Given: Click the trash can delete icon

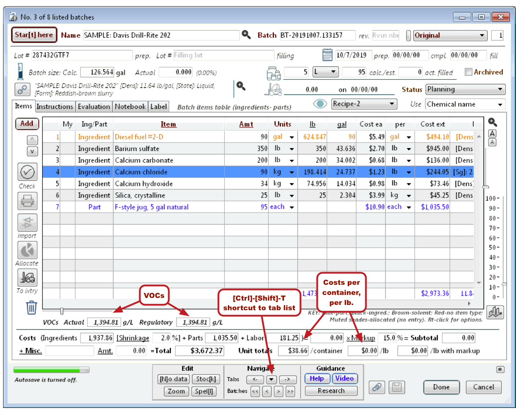Looking at the screenshot, I should (x=31, y=307).
